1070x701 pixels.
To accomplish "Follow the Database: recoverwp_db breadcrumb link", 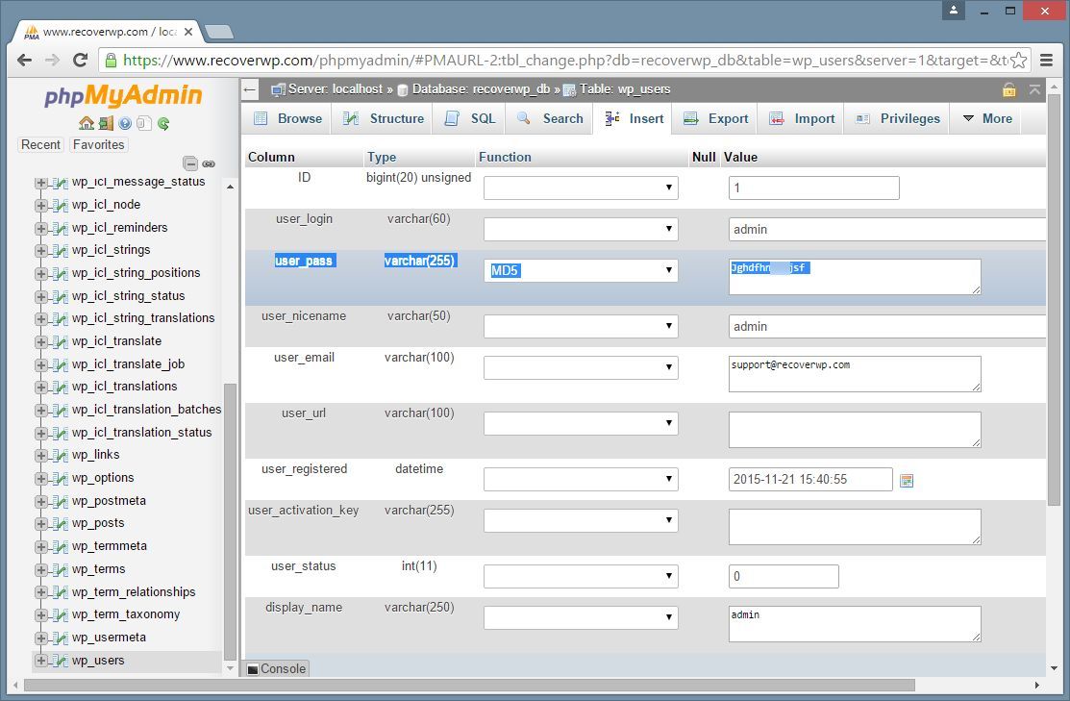I will click(481, 89).
